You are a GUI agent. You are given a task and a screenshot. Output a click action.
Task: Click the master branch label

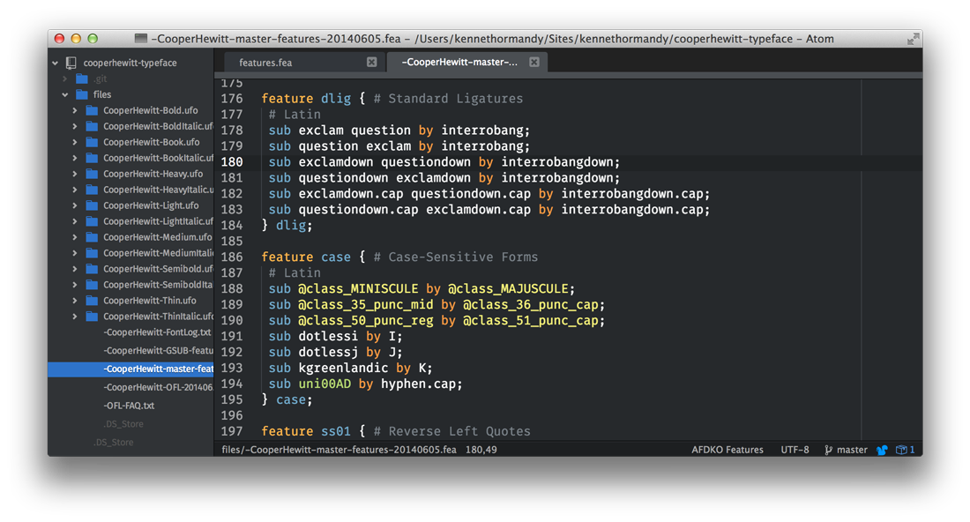[852, 451]
